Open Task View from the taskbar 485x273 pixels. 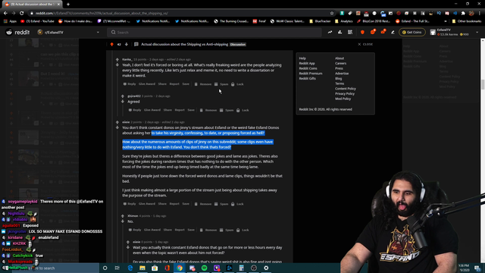click(117, 268)
